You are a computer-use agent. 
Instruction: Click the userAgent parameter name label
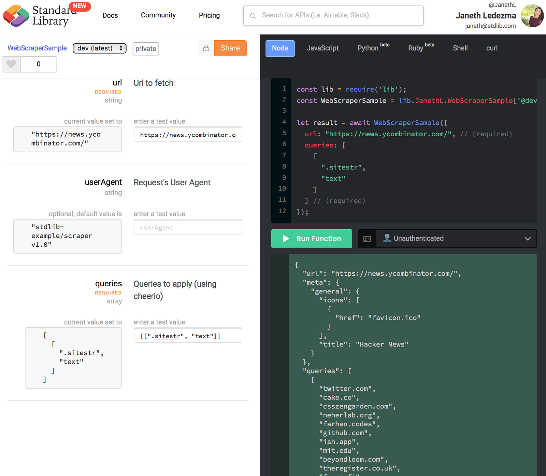point(103,182)
